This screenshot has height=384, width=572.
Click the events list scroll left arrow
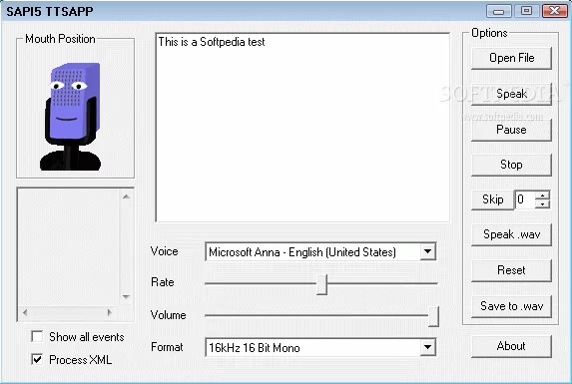pos(25,312)
